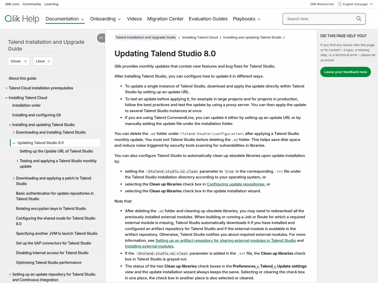Click Leave your feedback here button
This screenshot has height=283, width=378.
tap(345, 72)
